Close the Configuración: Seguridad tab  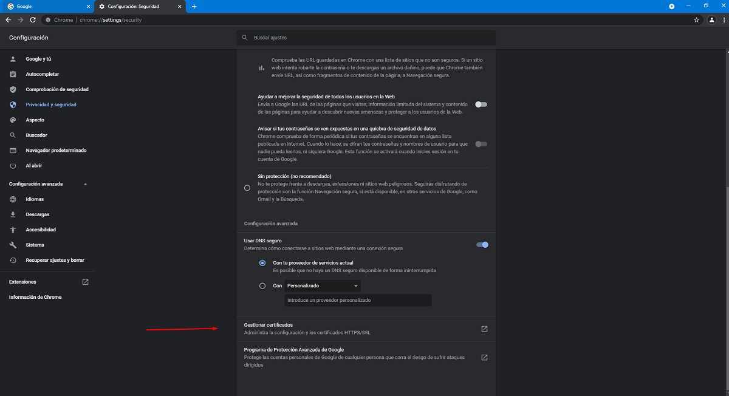tap(181, 6)
